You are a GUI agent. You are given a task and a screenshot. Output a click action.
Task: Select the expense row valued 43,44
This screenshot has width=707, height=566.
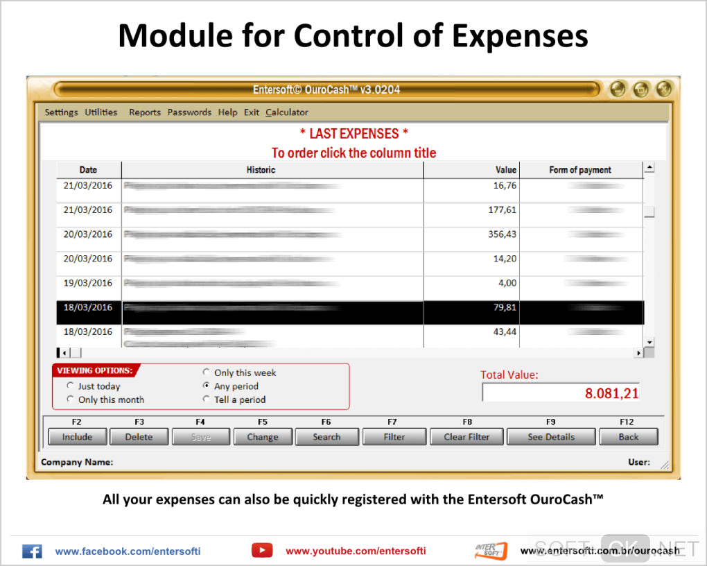(x=350, y=336)
